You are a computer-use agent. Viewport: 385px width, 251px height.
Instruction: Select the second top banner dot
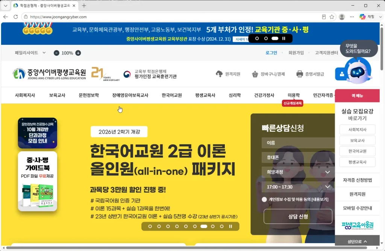tap(266, 38)
